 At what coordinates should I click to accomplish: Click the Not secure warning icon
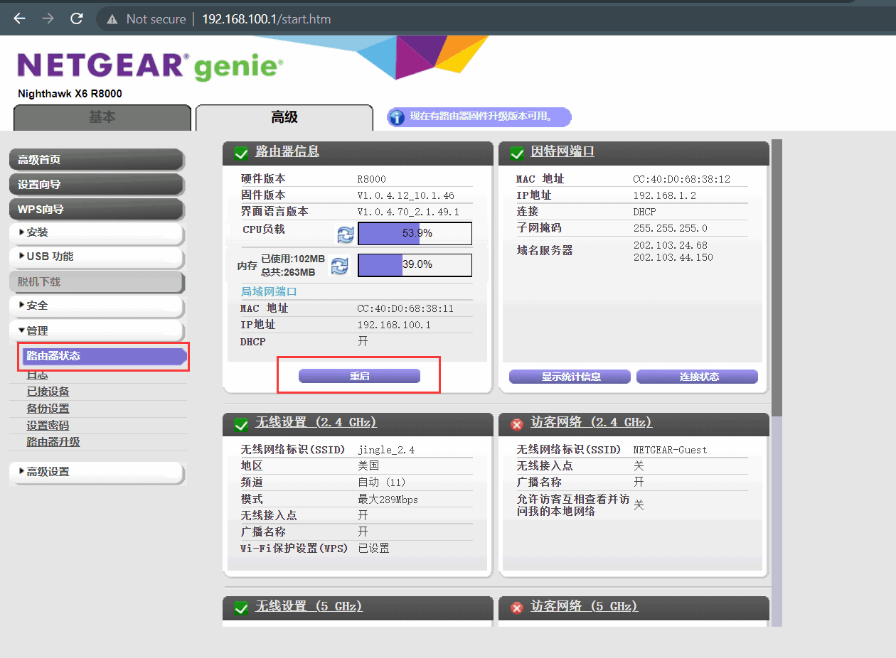(112, 19)
